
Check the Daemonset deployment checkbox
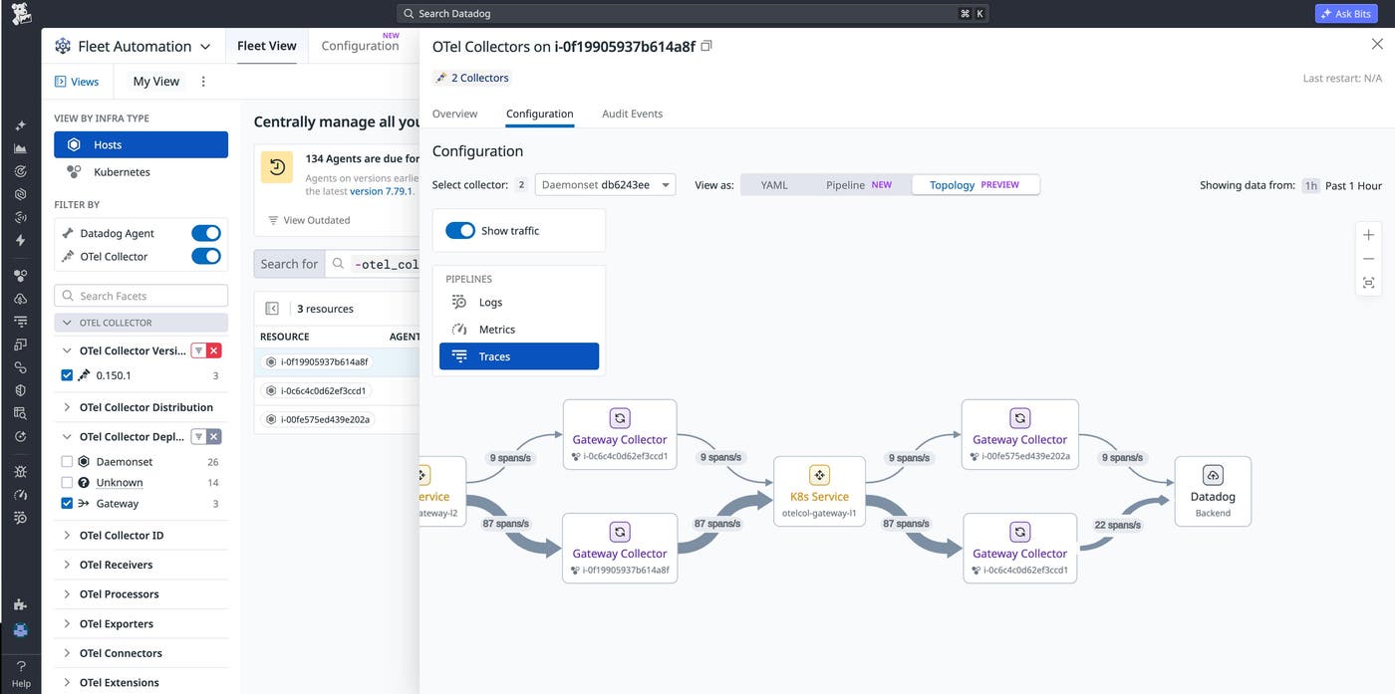(67, 462)
